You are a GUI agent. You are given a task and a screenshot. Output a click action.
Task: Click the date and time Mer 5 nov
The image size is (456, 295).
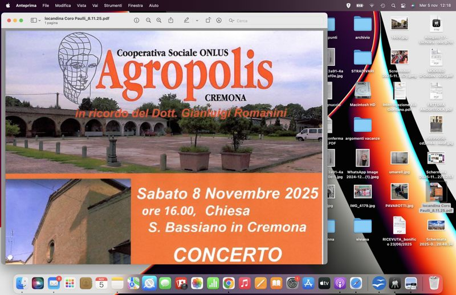click(x=429, y=5)
